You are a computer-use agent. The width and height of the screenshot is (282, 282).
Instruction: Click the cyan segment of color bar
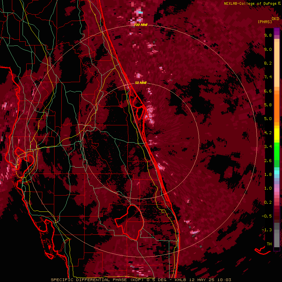tap(277, 172)
